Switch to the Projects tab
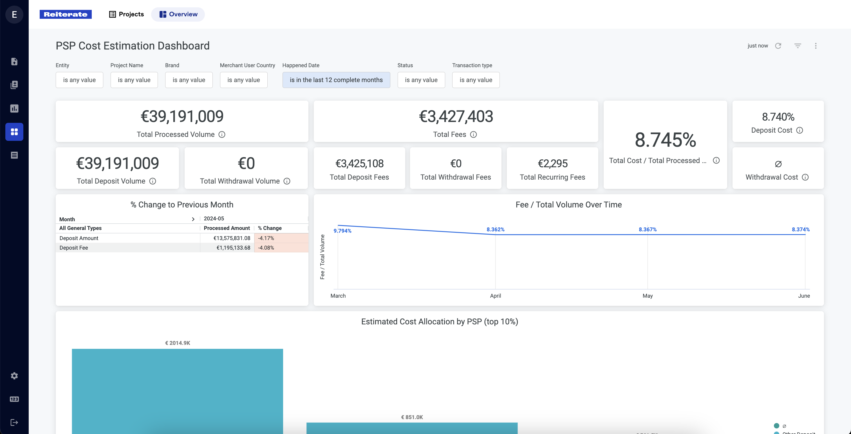The height and width of the screenshot is (434, 851). [x=126, y=14]
